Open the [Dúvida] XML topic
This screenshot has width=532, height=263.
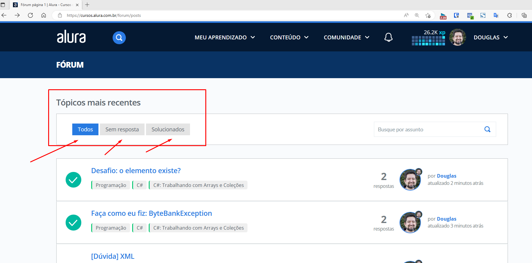[113, 256]
